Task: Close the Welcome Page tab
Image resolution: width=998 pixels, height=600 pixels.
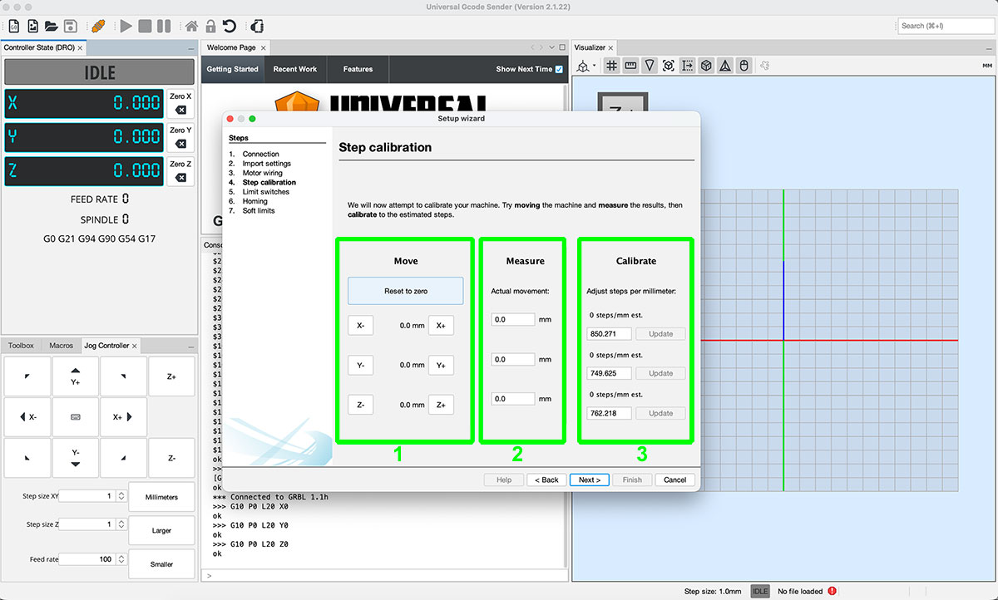Action: coord(264,48)
